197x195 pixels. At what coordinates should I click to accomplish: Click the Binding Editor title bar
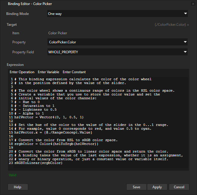(x=88, y=4)
